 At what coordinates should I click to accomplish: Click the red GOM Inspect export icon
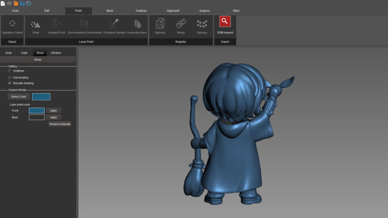point(225,22)
